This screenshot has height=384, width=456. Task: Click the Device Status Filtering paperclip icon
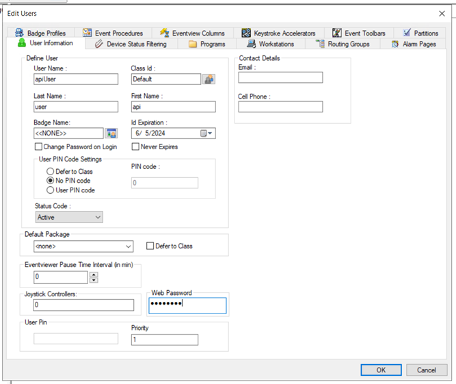pos(99,44)
